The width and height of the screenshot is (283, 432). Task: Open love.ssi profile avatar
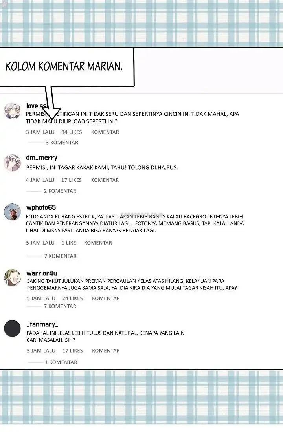(12, 111)
